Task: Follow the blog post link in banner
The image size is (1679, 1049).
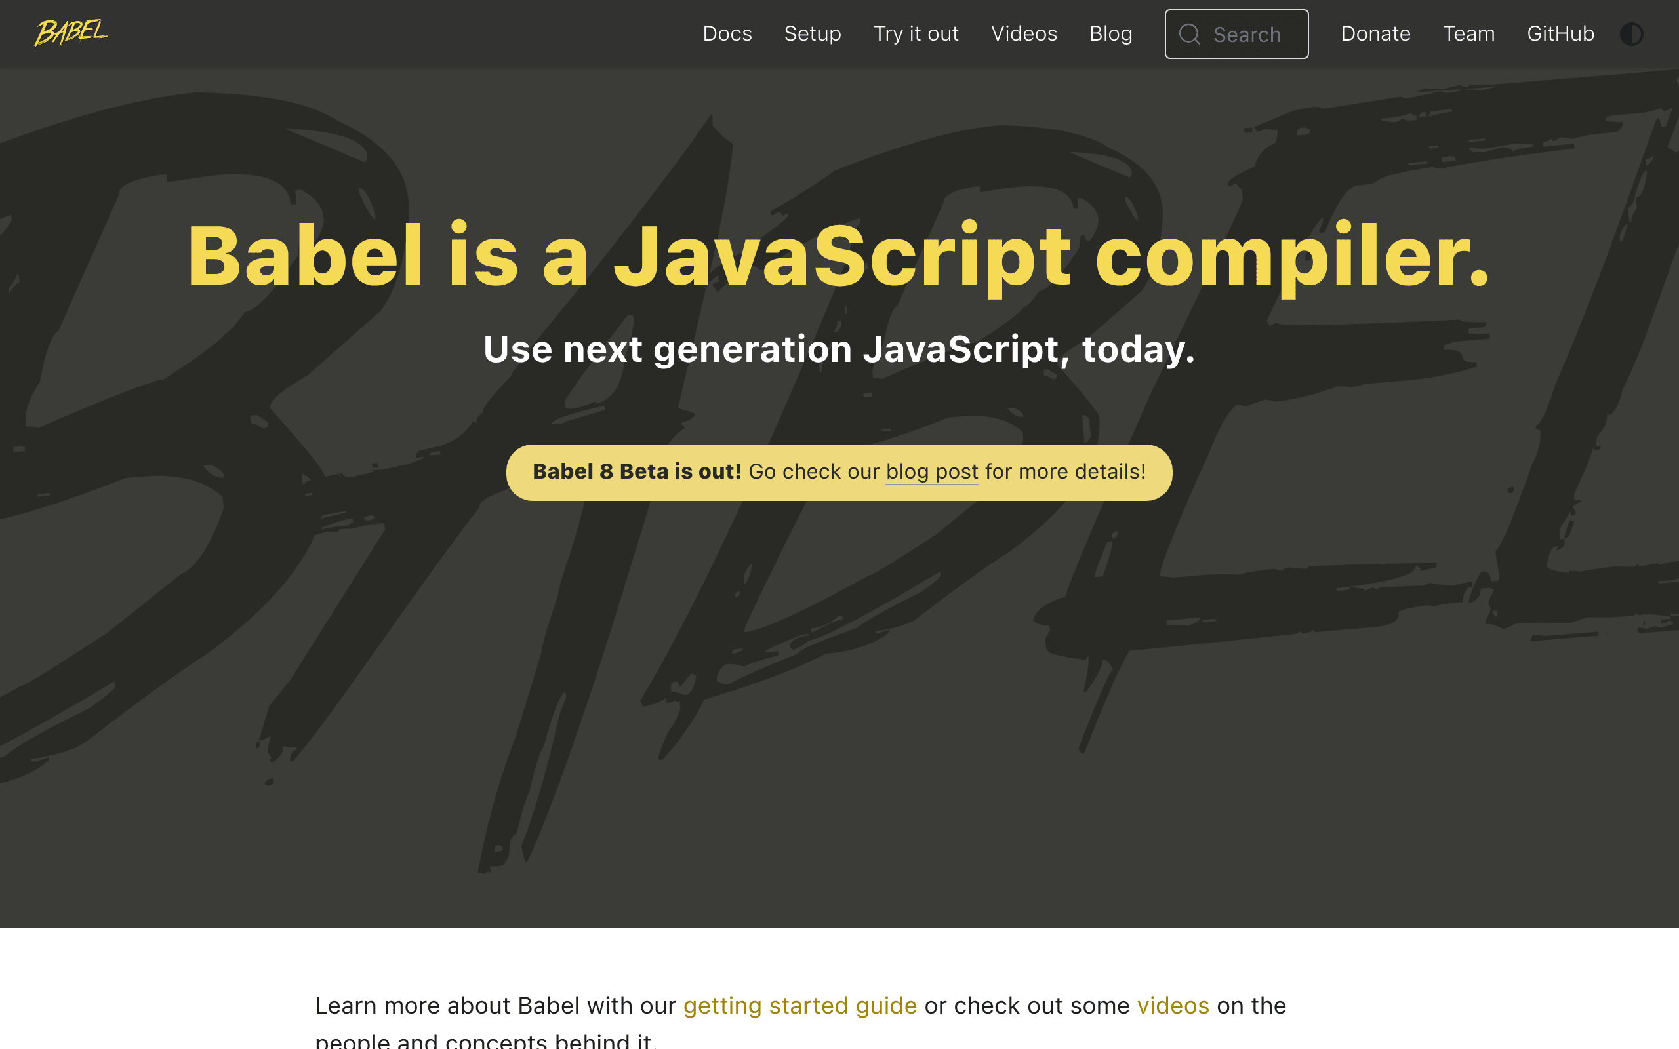Action: 932,472
